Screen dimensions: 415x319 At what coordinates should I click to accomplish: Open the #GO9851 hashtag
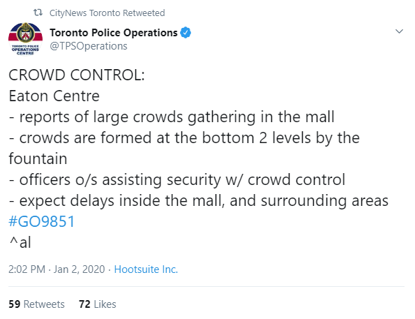click(42, 221)
